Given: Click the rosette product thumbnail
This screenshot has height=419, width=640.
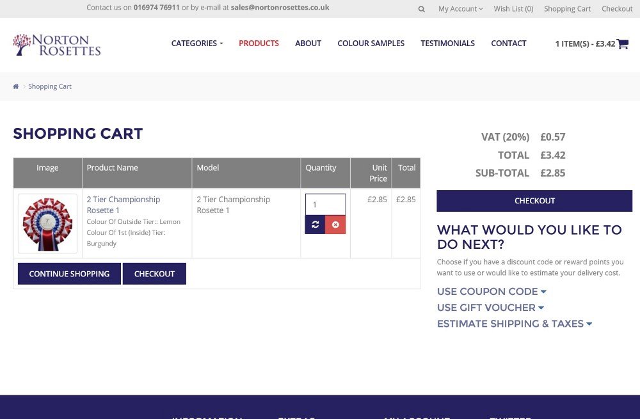Looking at the screenshot, I should [x=47, y=223].
